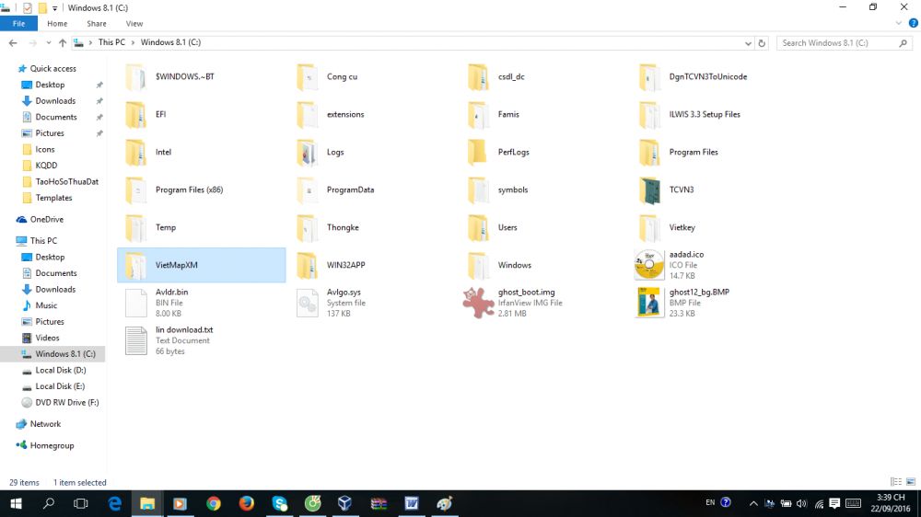Image resolution: width=921 pixels, height=517 pixels.
Task: Switch to details view in status bar
Action: tap(896, 482)
